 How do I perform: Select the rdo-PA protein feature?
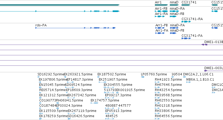(x=41, y=25)
